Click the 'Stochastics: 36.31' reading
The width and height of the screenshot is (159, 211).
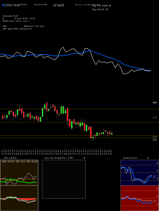10,16
